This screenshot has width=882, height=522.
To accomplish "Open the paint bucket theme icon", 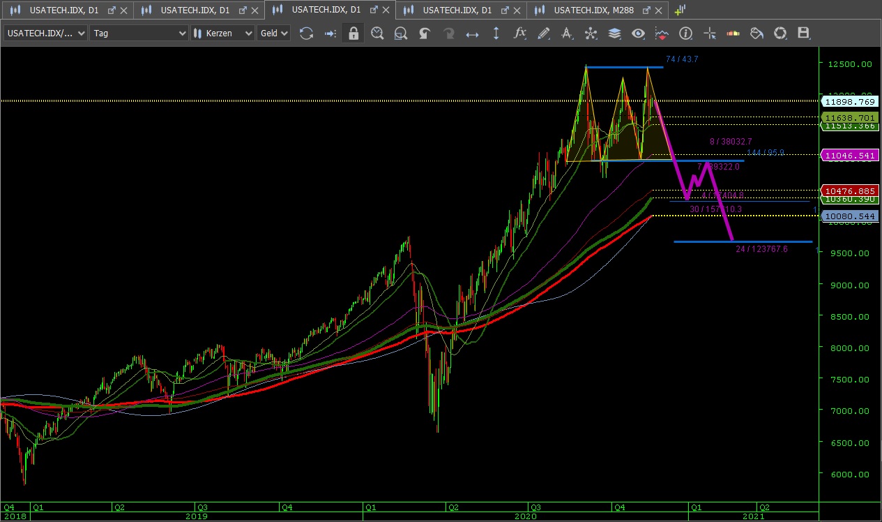I will [756, 33].
